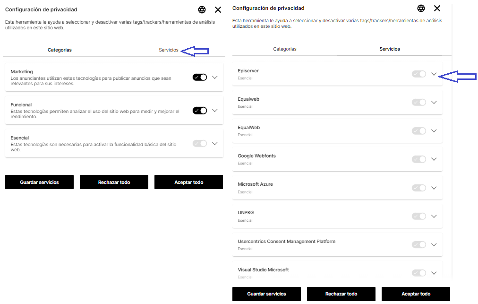The image size is (478, 304).
Task: Switch to the Categorías tab next to active Servicios
Action: (x=285, y=49)
